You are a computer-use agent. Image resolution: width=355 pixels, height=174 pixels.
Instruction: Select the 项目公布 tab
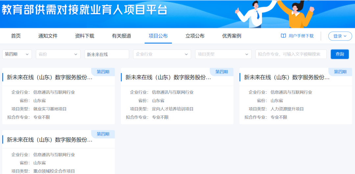coord(158,36)
